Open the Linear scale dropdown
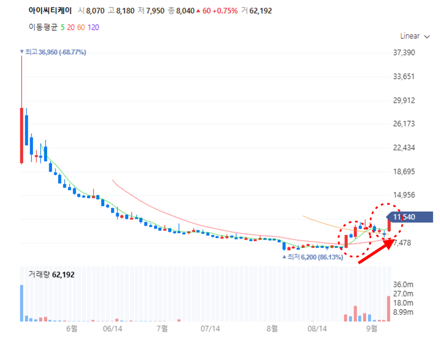Image resolution: width=440 pixels, height=357 pixels. tap(415, 36)
